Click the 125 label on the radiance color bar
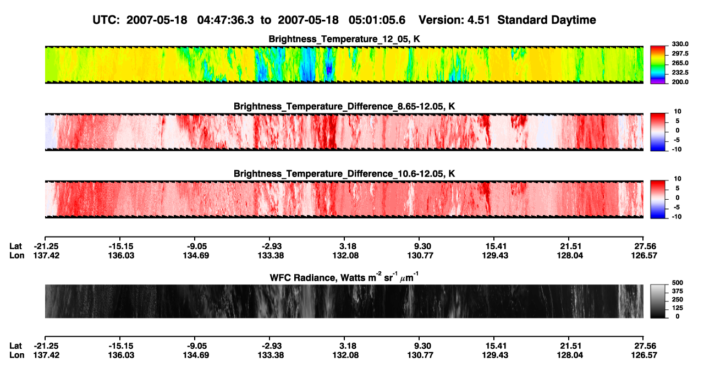 tap(678, 309)
